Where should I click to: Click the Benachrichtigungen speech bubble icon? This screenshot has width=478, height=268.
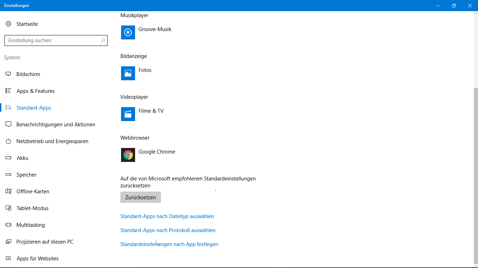click(x=8, y=125)
